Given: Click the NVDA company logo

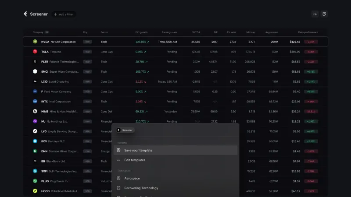Looking at the screenshot, I should click(x=35, y=42).
